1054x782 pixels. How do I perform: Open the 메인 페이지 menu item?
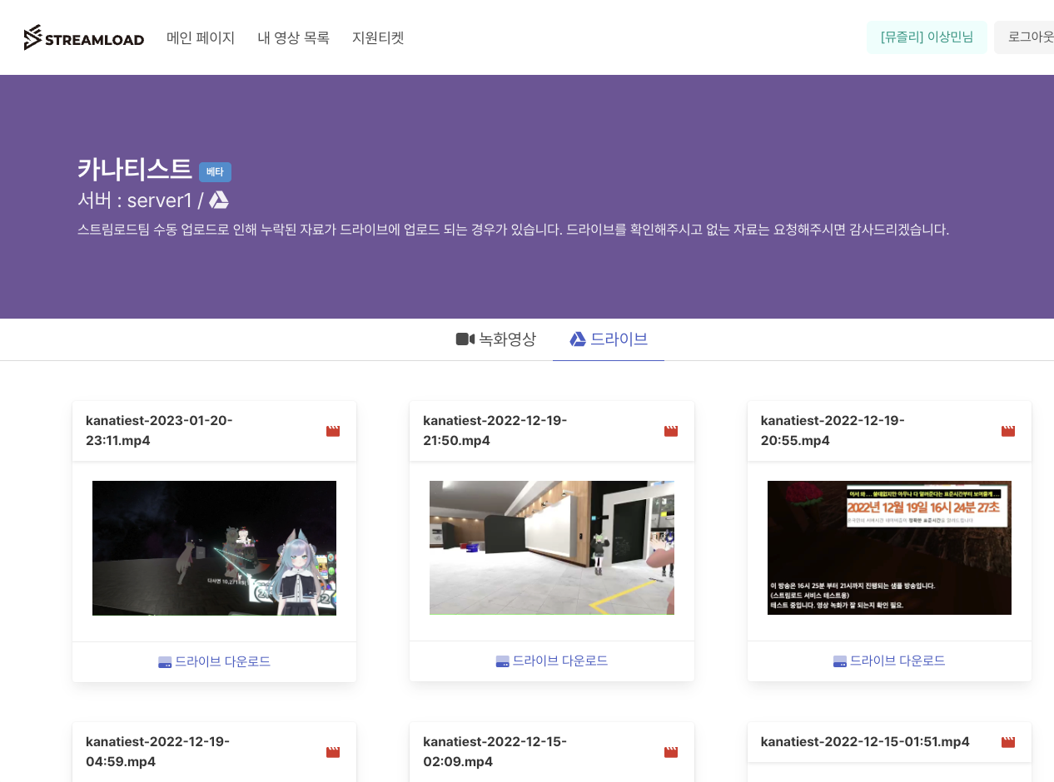[x=201, y=38]
